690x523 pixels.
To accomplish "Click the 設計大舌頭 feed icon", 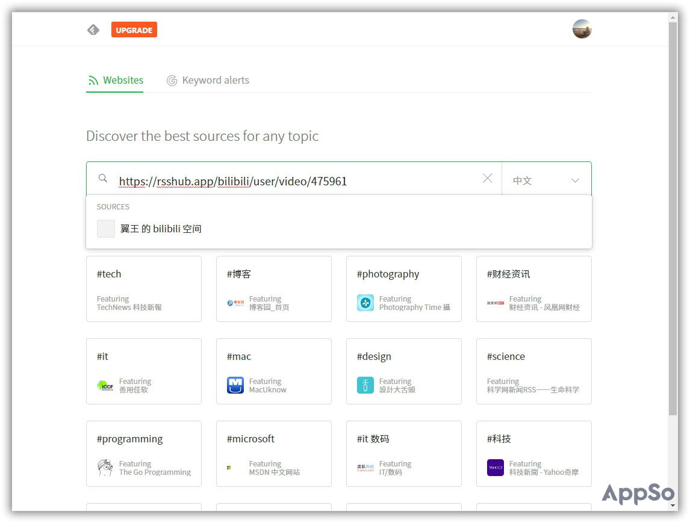I will (x=365, y=385).
